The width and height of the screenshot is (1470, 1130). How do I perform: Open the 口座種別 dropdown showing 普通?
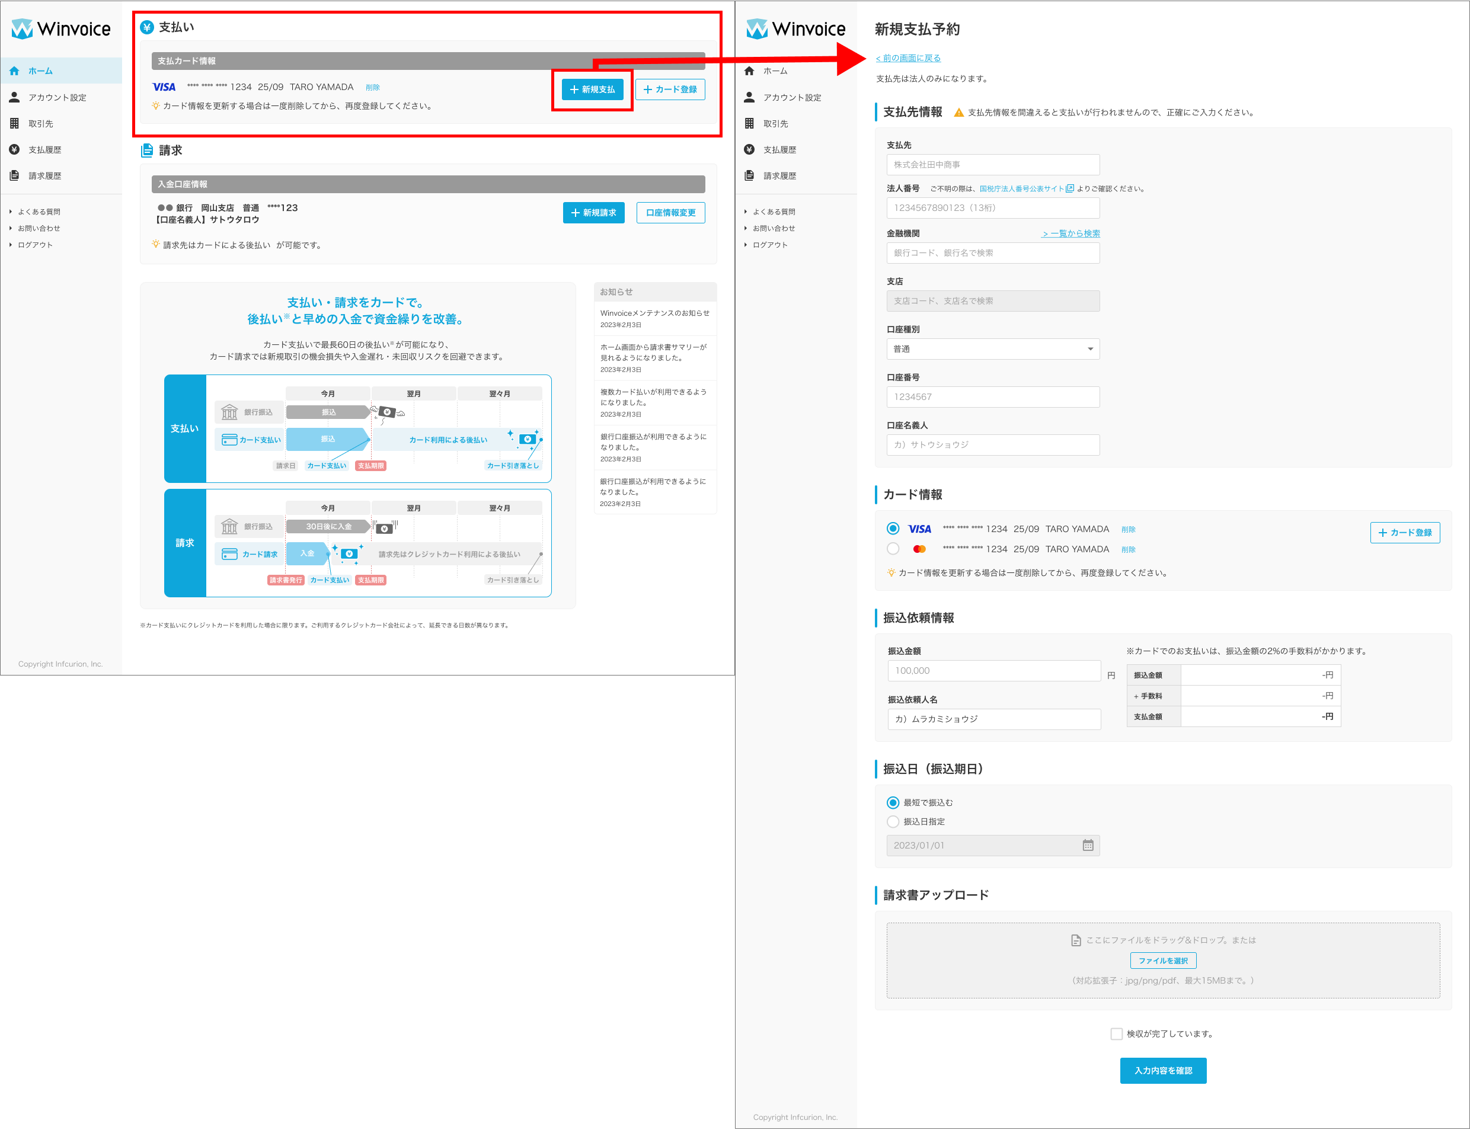pos(992,349)
